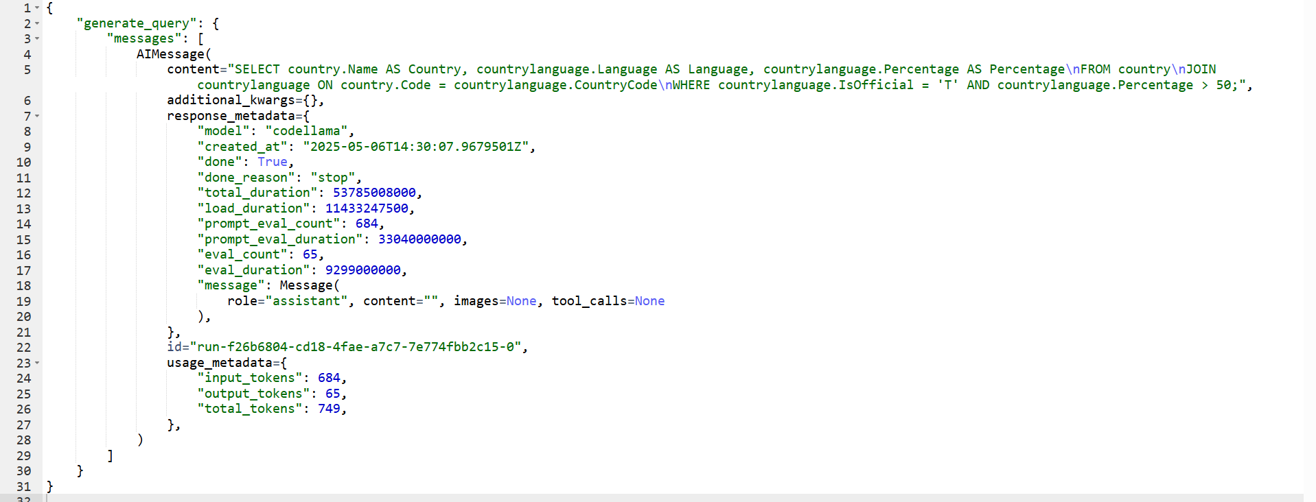This screenshot has width=1316, height=502.
Task: Click the created_at timestamp value
Action: click(x=416, y=147)
